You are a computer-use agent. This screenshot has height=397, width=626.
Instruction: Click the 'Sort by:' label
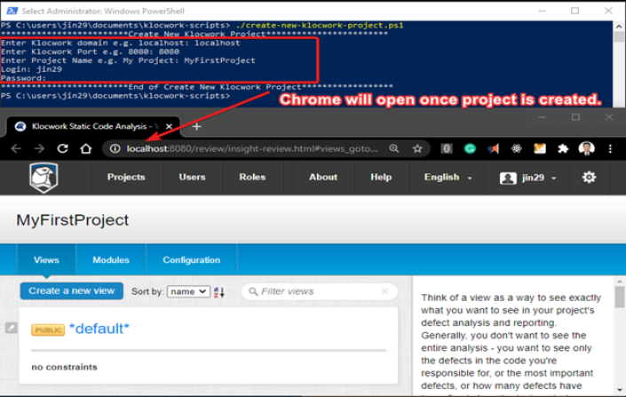tap(147, 291)
